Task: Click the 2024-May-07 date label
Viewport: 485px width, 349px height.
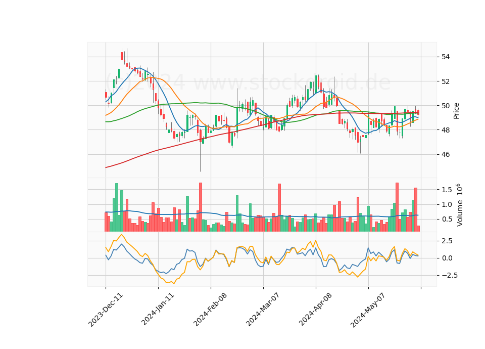Action: click(367, 310)
